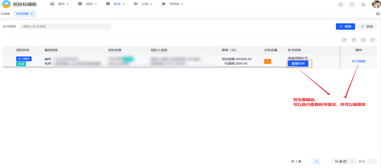Open the 标书 top menu
This screenshot has width=381, height=168.
115,4
